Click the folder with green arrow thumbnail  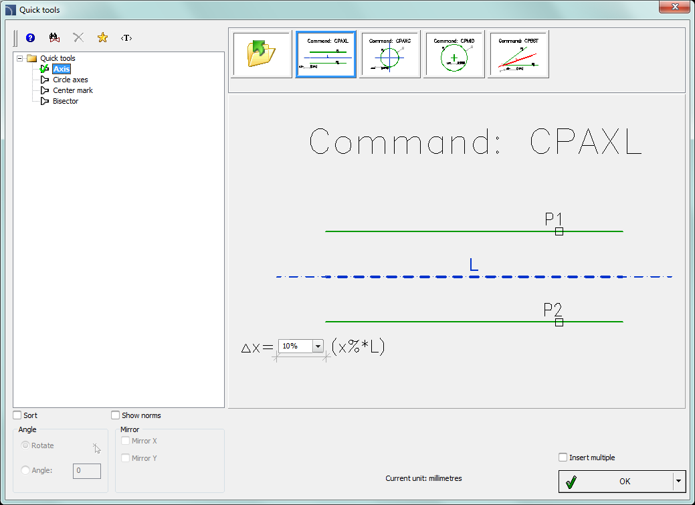(262, 54)
